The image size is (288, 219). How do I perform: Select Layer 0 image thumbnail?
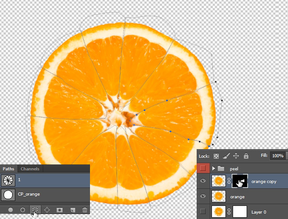[x=219, y=211]
